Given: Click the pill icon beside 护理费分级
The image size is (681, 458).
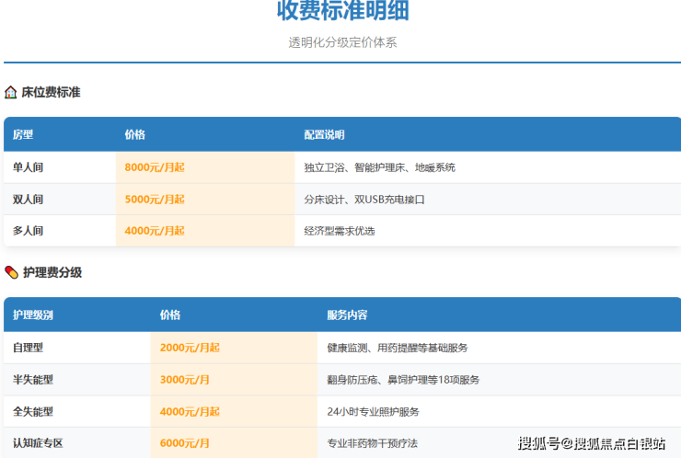Looking at the screenshot, I should (x=11, y=272).
